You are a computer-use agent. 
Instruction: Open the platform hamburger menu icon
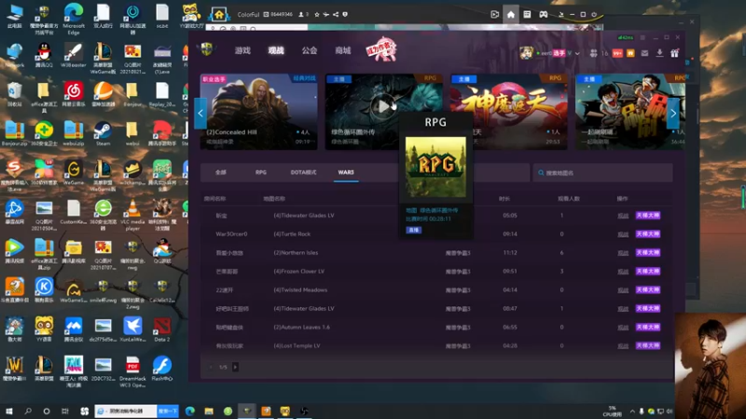click(x=642, y=37)
